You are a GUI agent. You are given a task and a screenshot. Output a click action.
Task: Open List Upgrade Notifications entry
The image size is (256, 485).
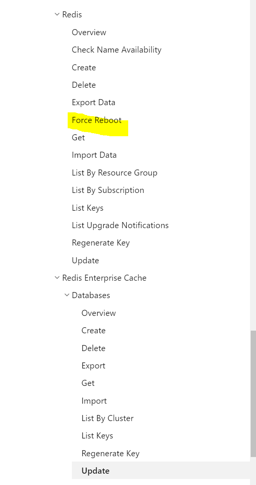tap(120, 225)
